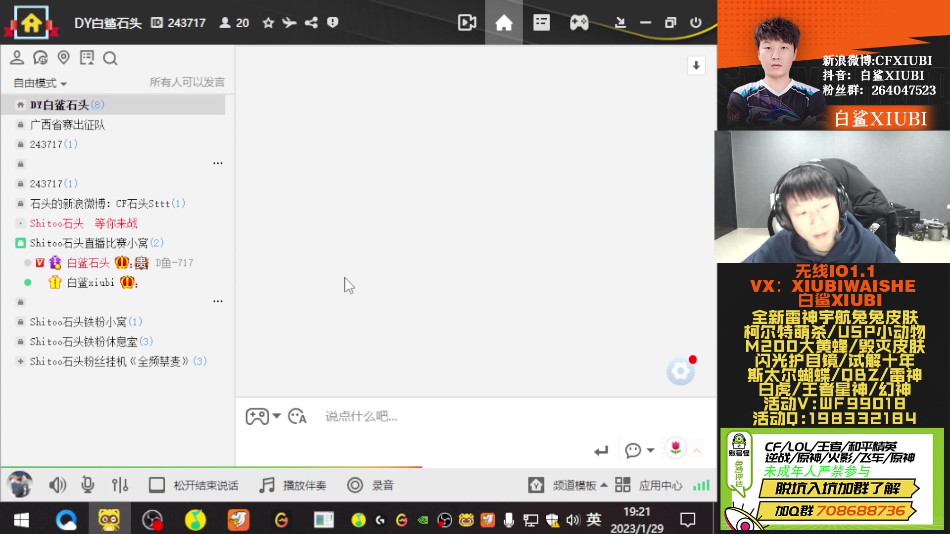Click the download tray icon in header
950x534 pixels.
coord(620,23)
